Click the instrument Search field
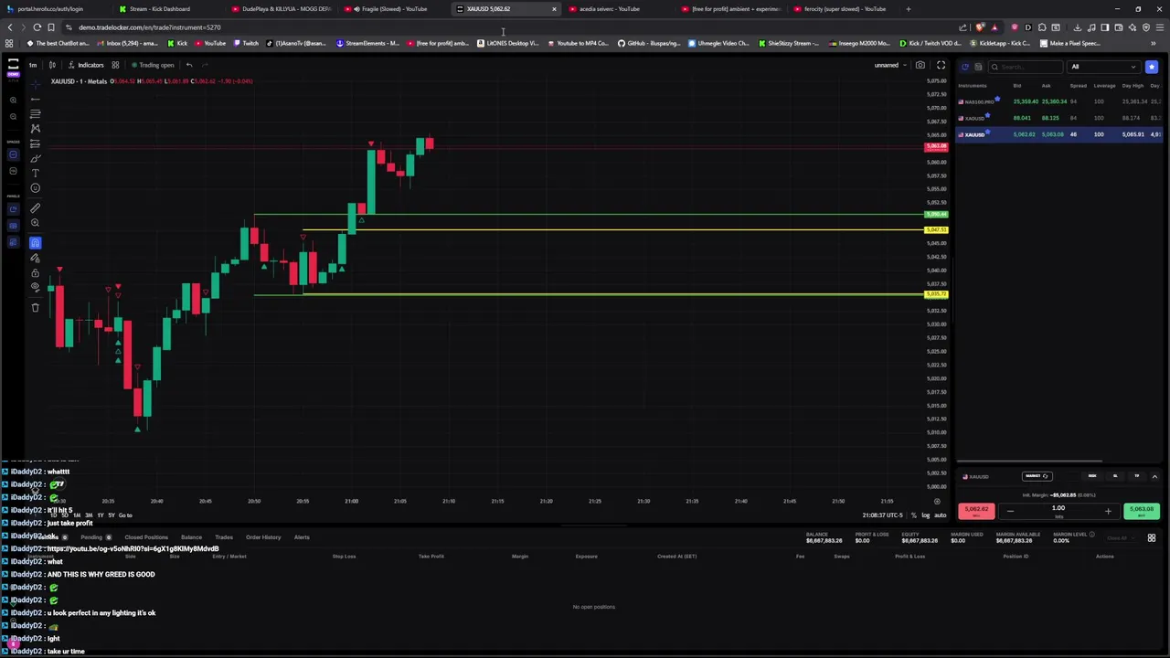The width and height of the screenshot is (1170, 658). click(1027, 67)
